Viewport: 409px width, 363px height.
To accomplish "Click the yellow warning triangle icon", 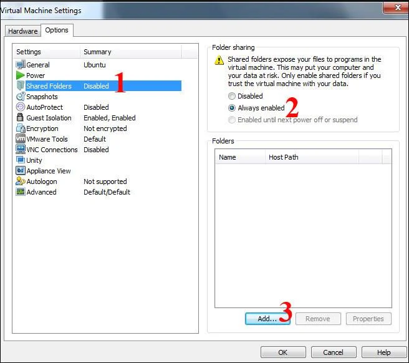I will pos(219,60).
